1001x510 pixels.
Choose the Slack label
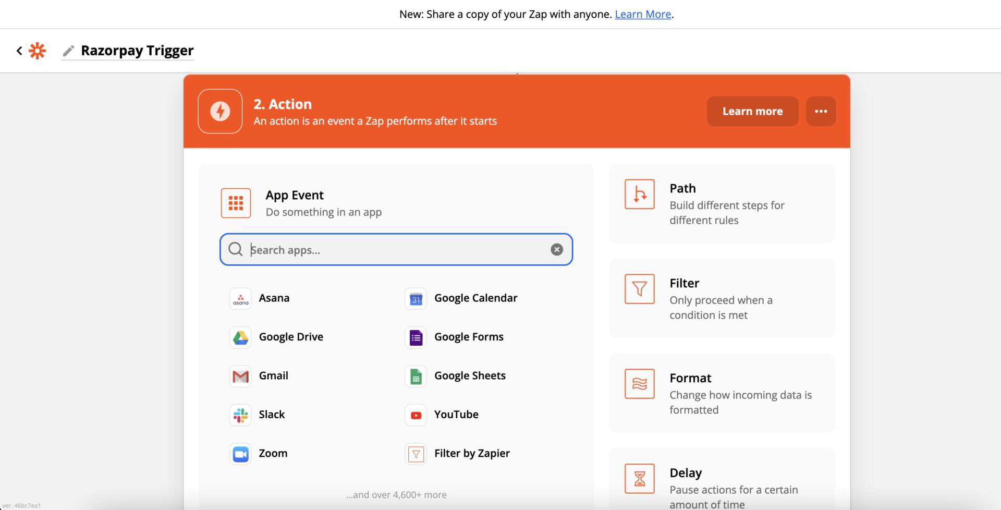pos(272,414)
